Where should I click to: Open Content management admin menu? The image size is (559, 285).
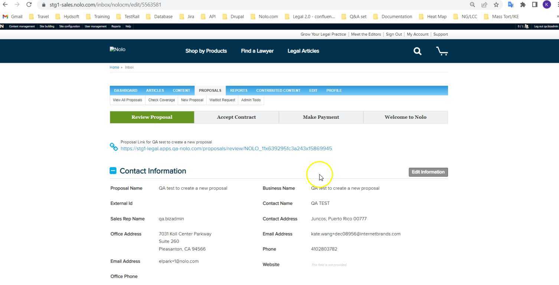[x=22, y=26]
